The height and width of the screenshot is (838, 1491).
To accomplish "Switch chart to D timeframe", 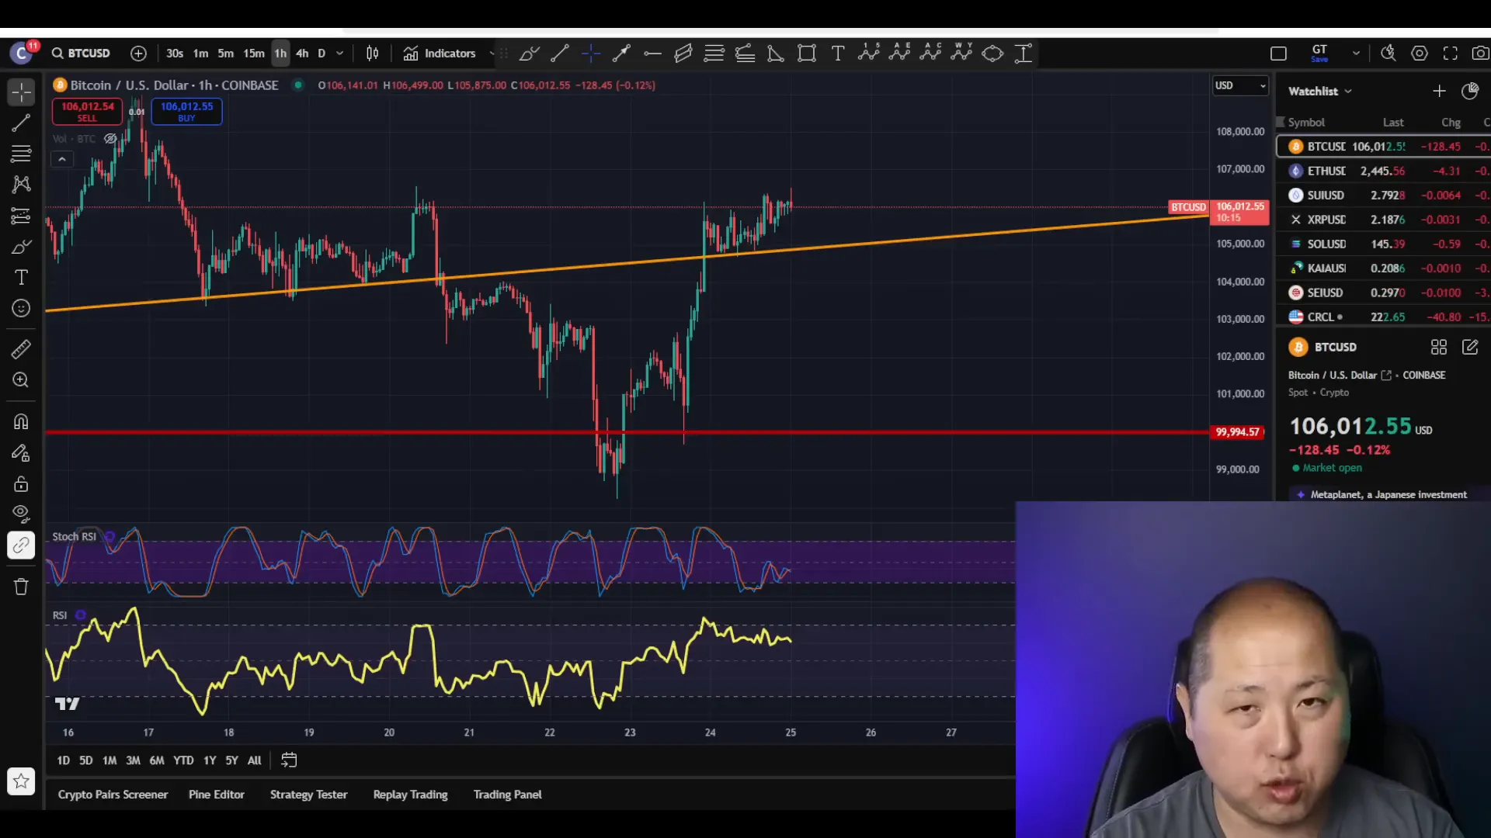I will point(321,54).
